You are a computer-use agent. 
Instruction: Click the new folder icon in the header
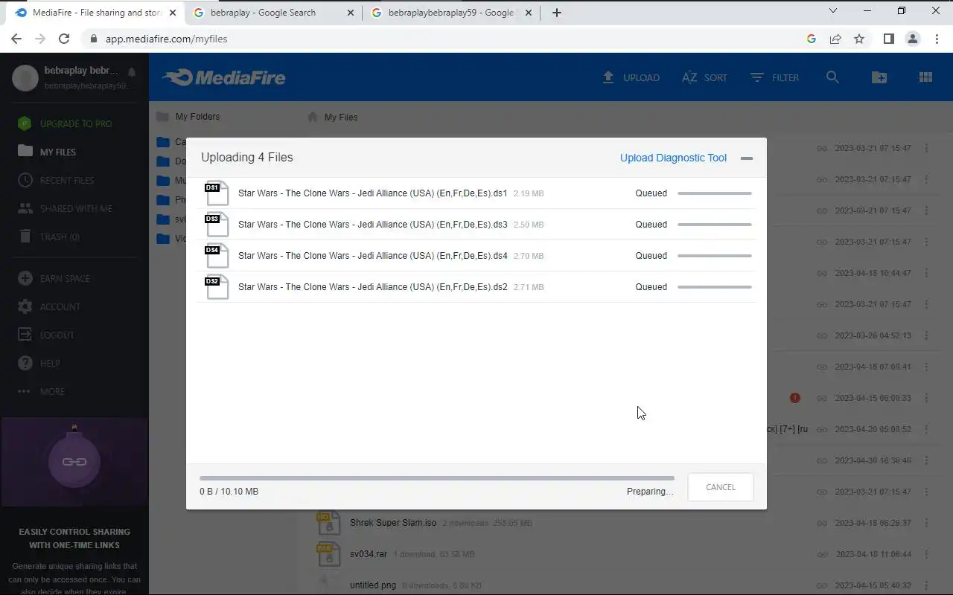pyautogui.click(x=879, y=77)
